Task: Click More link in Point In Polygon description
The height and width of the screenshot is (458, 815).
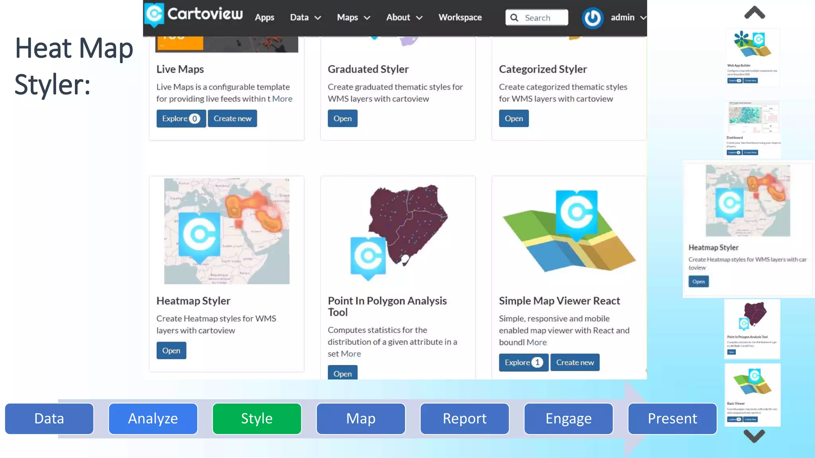Action: (x=351, y=353)
